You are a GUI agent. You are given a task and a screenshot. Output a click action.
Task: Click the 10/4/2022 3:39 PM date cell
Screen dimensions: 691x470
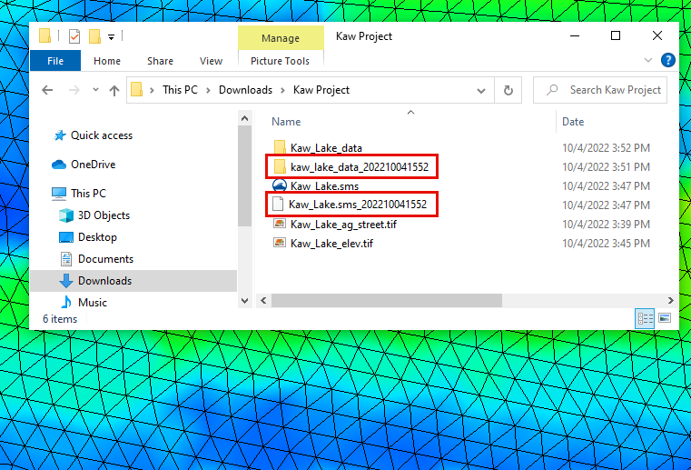[606, 225]
